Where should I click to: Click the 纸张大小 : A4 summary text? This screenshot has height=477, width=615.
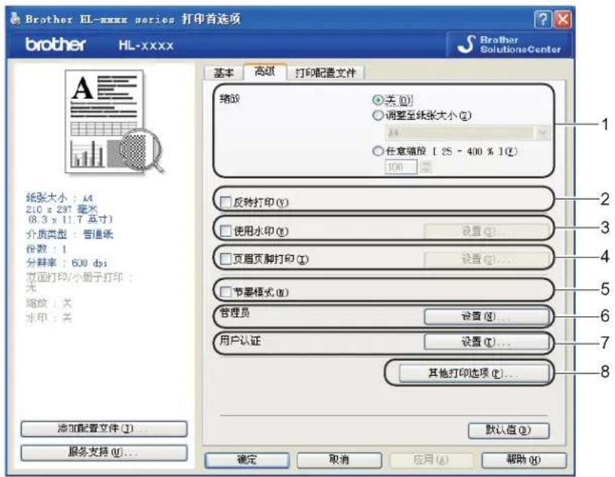click(x=59, y=198)
